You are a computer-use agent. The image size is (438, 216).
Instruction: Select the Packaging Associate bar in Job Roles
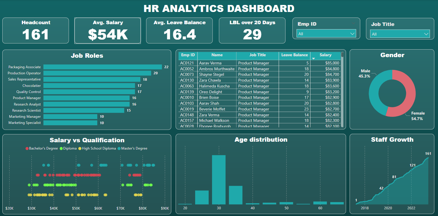point(103,67)
